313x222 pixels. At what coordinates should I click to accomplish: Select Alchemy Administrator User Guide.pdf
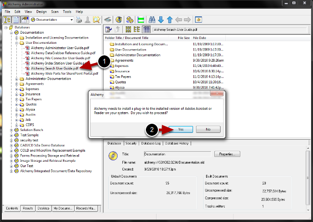click(x=60, y=48)
